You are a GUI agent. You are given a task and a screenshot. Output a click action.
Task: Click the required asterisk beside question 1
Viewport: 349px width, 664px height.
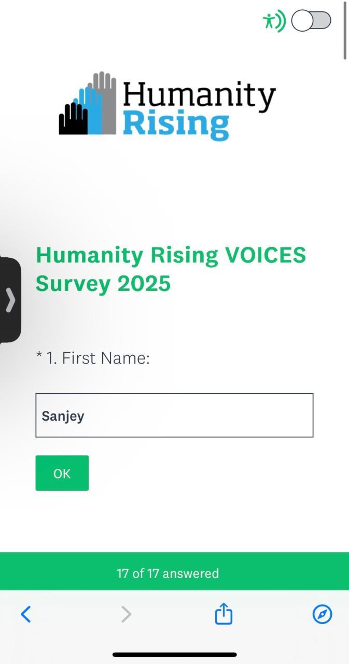[x=39, y=357]
